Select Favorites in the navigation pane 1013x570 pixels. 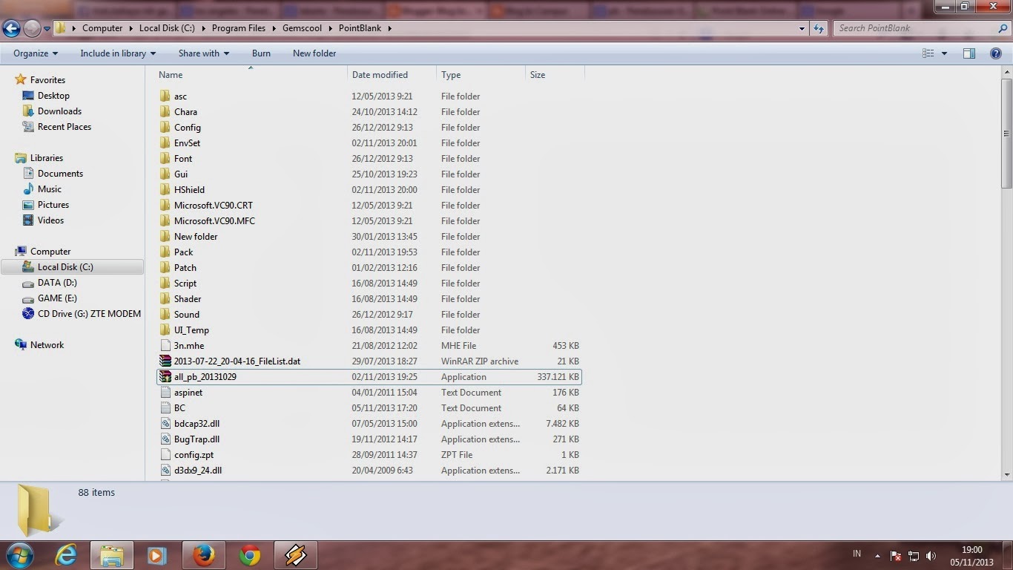(x=47, y=80)
